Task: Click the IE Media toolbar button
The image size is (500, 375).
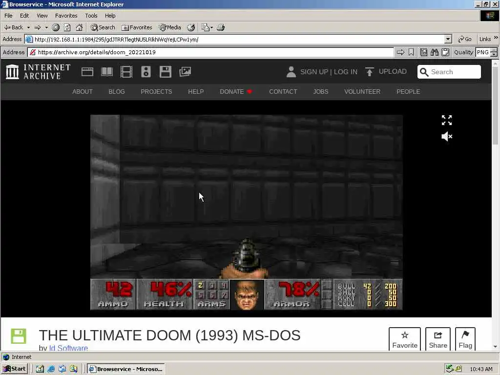Action: point(170,27)
